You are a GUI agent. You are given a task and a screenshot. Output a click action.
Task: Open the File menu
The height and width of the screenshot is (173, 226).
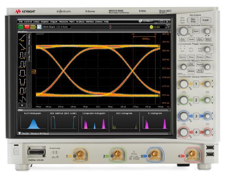pos(21,22)
